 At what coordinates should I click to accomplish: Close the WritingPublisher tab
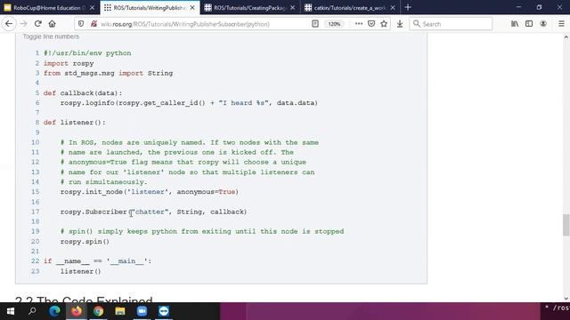point(192,8)
